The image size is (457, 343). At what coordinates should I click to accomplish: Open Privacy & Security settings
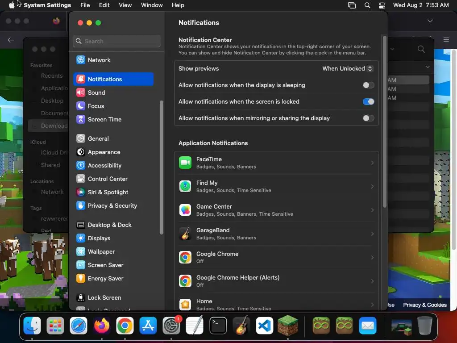pos(113,205)
